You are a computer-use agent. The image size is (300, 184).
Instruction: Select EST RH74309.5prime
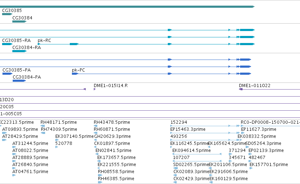[59, 129]
